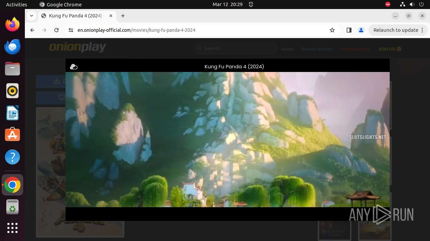This screenshot has height=241, width=430.
Task: Open the Chrome profile avatar
Action: tap(361, 30)
